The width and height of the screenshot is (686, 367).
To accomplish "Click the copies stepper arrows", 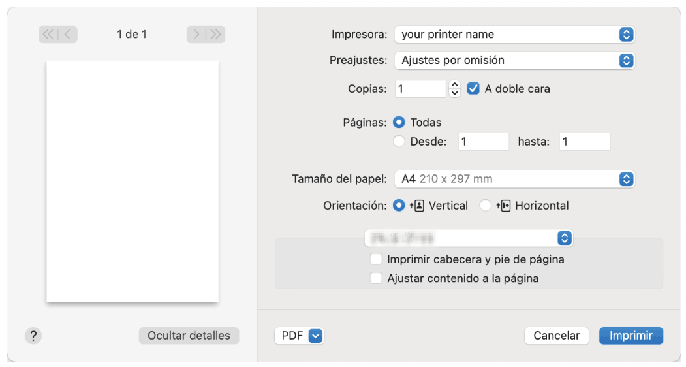I will click(x=455, y=89).
